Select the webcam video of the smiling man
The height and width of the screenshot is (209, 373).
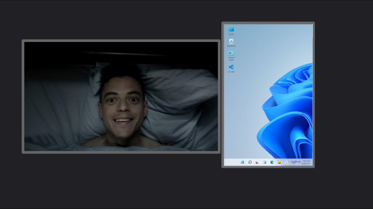[121, 96]
